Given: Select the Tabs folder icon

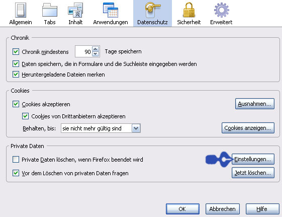Looking at the screenshot, I should pos(50,10).
